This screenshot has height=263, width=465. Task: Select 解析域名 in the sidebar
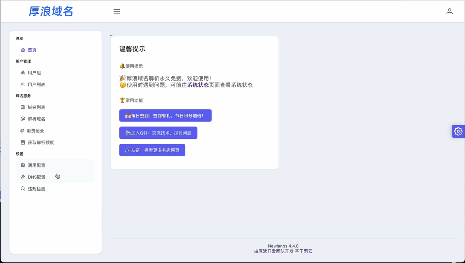point(55,119)
